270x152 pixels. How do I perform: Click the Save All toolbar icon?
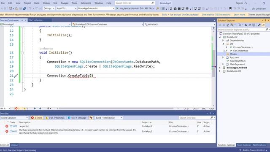tap(24, 8)
